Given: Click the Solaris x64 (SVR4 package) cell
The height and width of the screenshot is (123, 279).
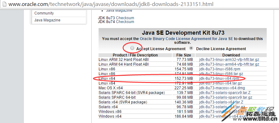Looking at the screenshot, I should coord(123,102).
